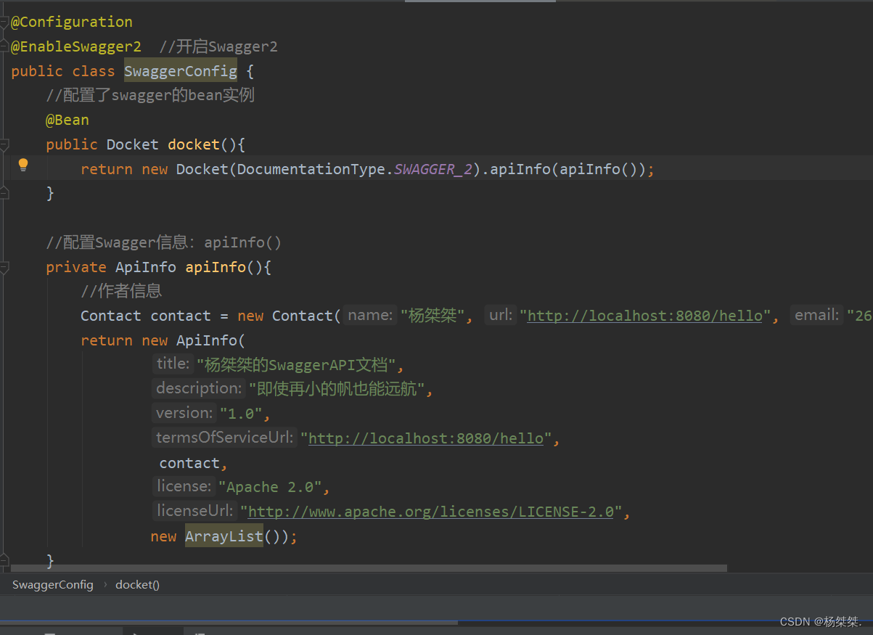Click the string "即使再小的帆也能远航"
Screen dimensions: 873x635
point(337,389)
